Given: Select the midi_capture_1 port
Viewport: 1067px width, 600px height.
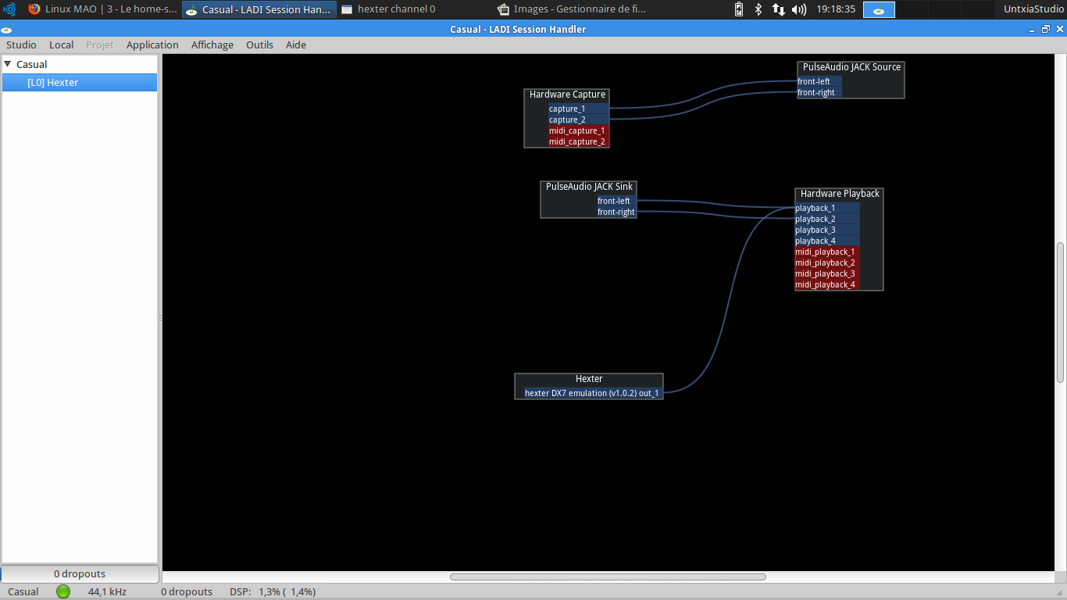Looking at the screenshot, I should [578, 130].
